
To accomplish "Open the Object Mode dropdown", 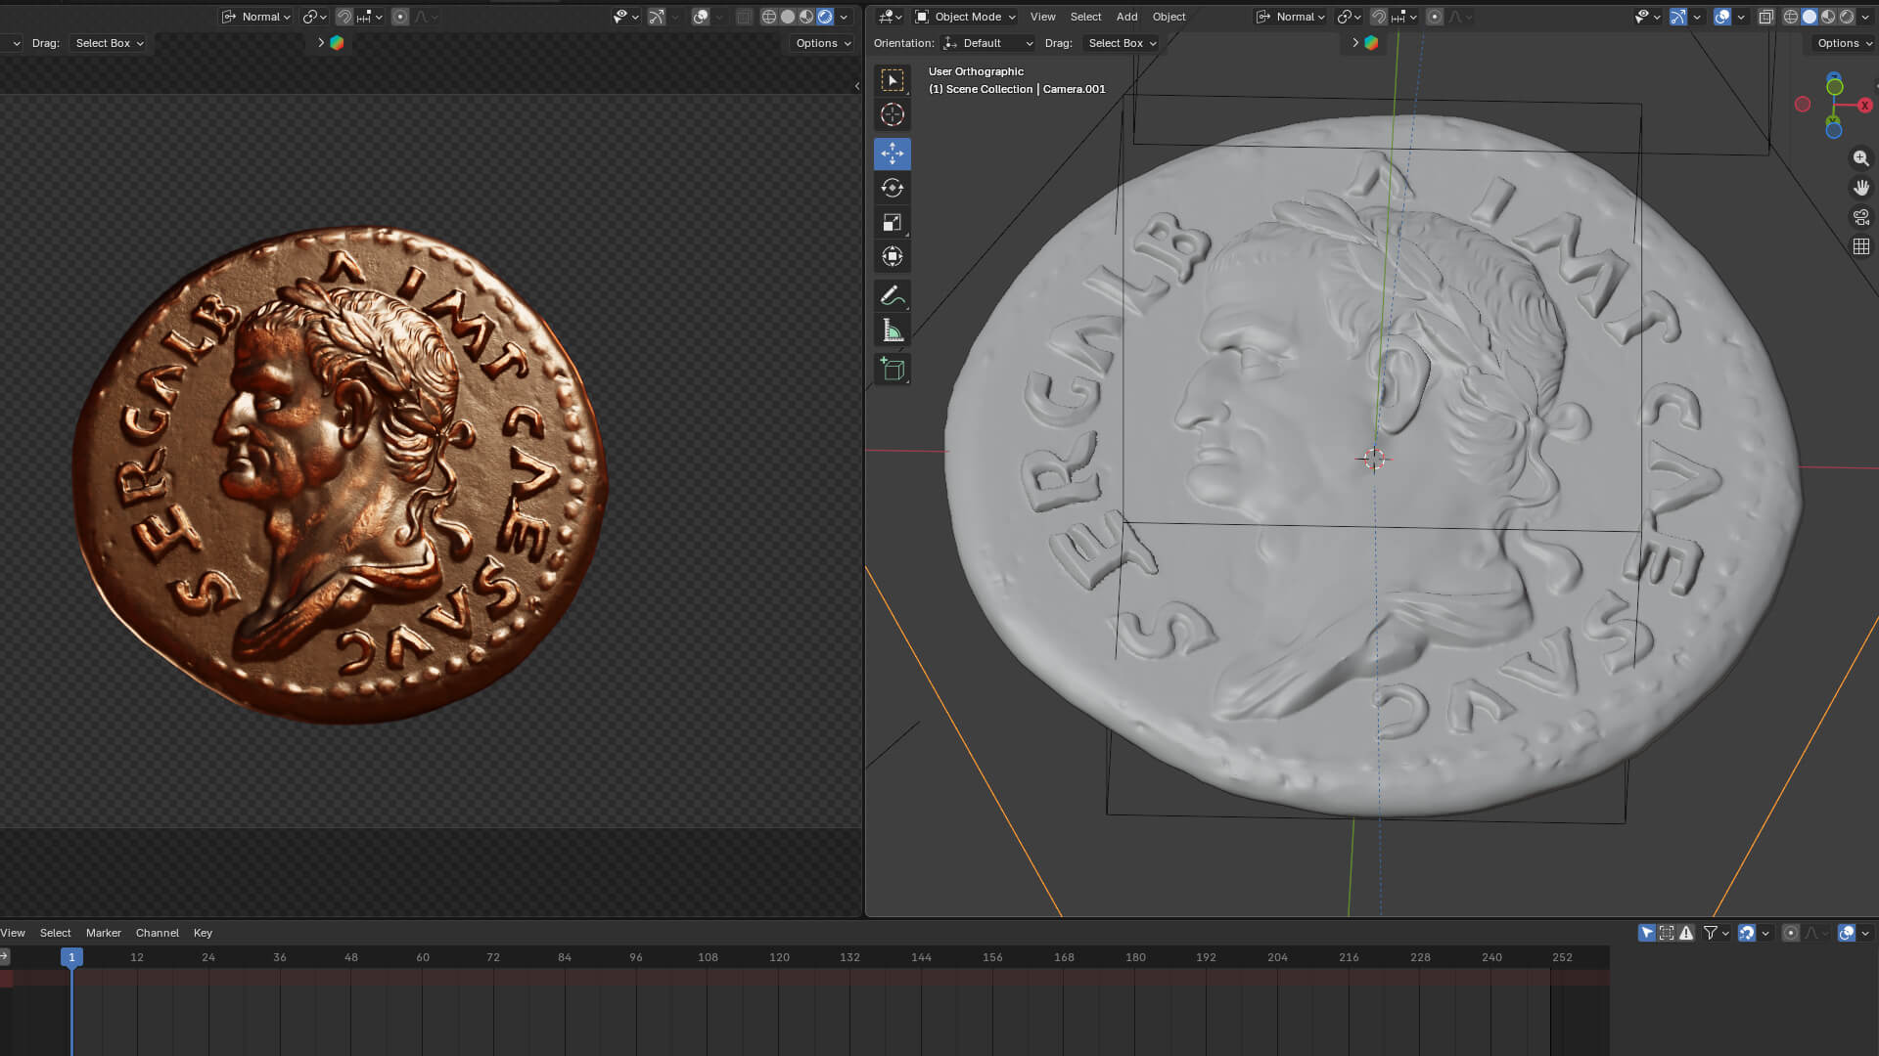I will coord(965,17).
